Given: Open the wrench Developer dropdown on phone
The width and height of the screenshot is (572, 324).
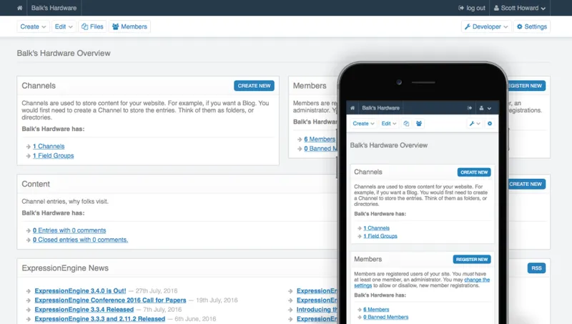Looking at the screenshot, I should pos(475,124).
